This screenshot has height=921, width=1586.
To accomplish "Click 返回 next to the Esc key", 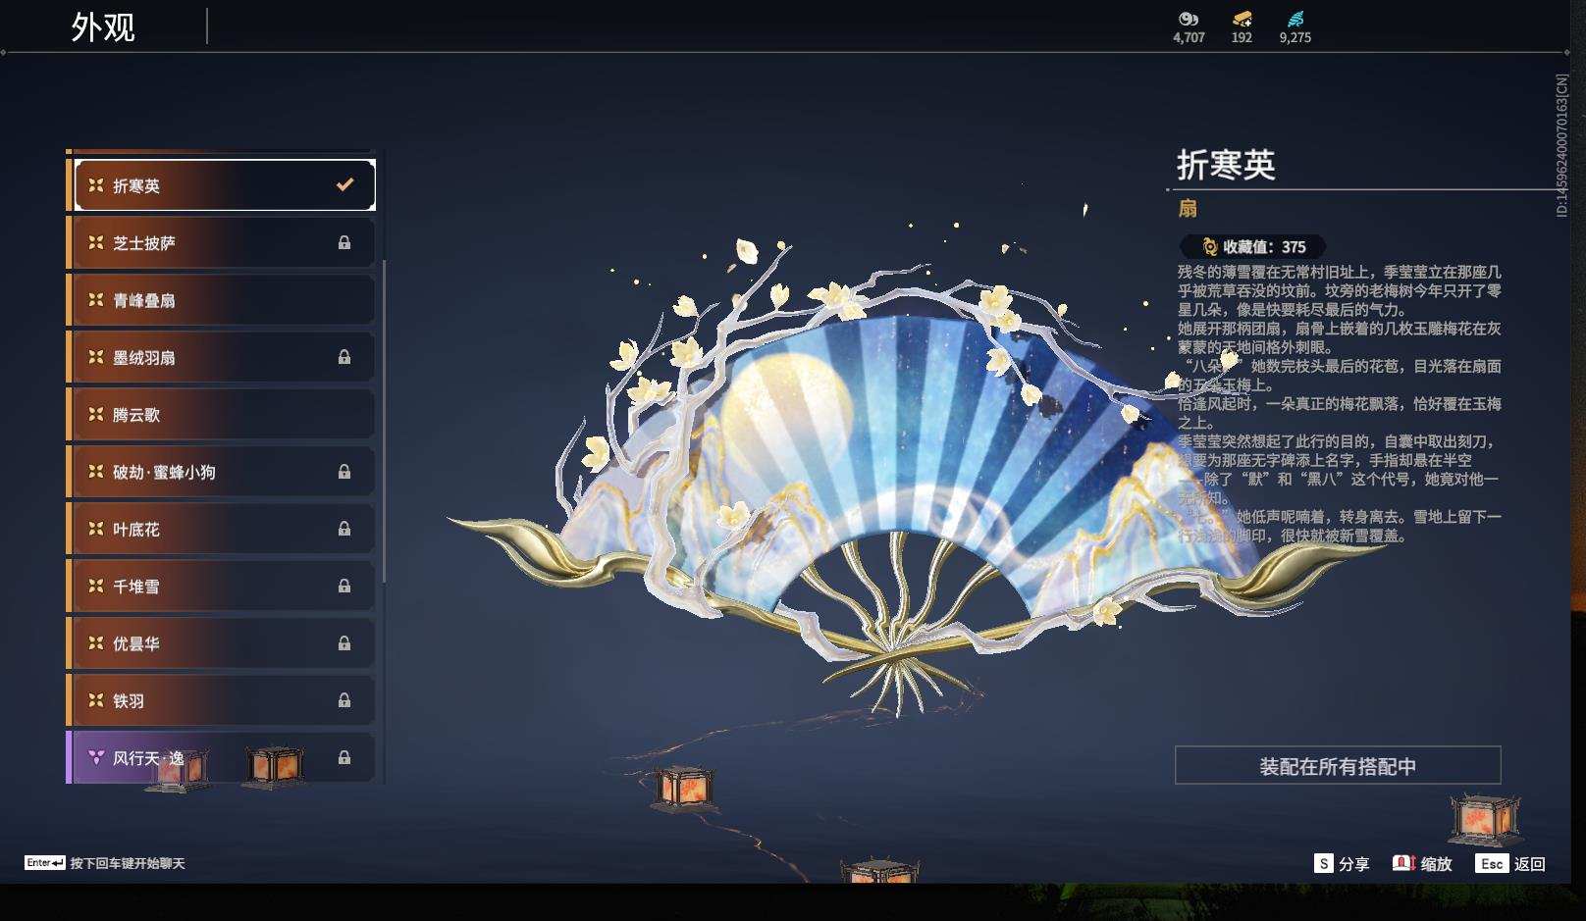I will point(1546,865).
